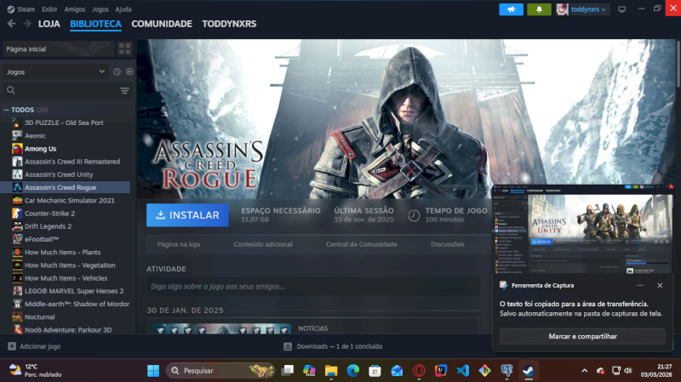Open the green notifications bell
The width and height of the screenshot is (681, 382).
point(539,9)
